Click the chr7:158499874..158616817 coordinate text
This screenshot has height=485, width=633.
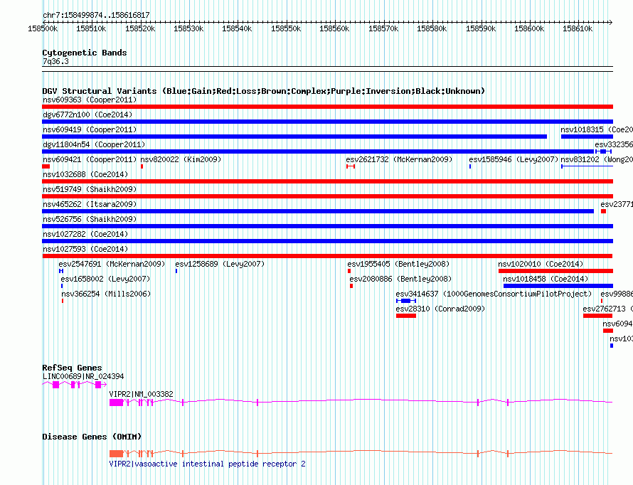point(96,15)
